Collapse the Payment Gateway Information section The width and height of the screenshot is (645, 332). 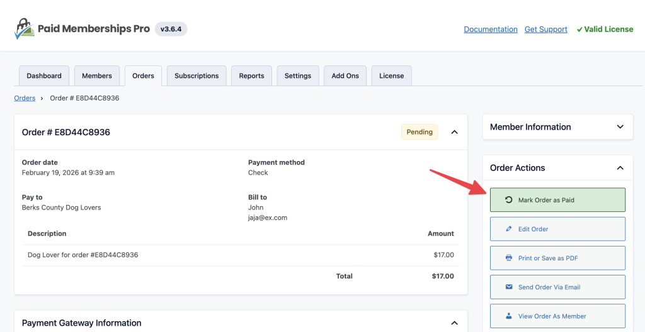point(454,323)
